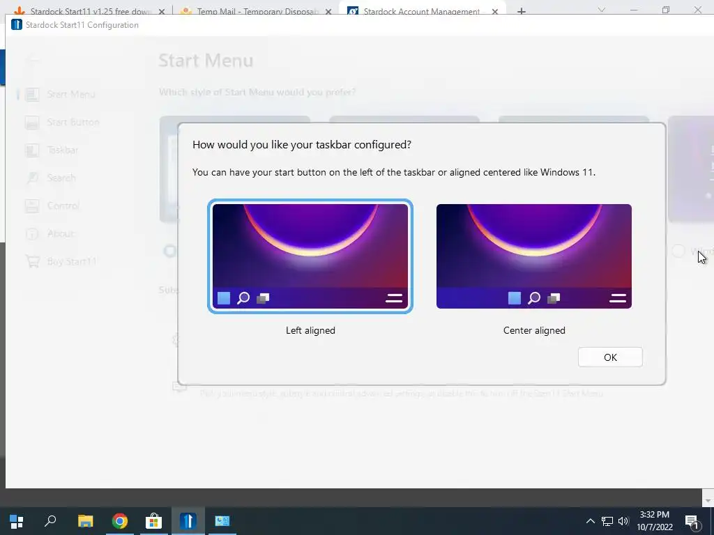Open About section in sidebar

pyautogui.click(x=61, y=233)
